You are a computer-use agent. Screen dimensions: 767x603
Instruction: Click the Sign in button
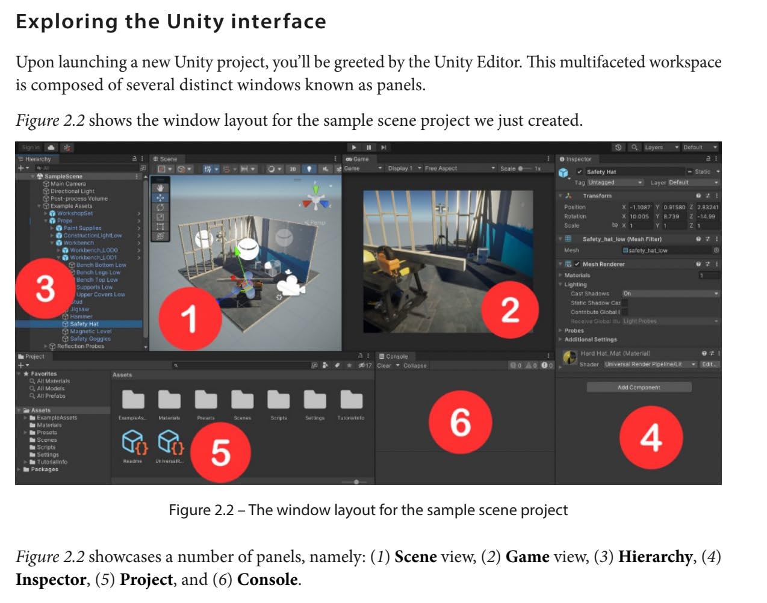pos(30,147)
